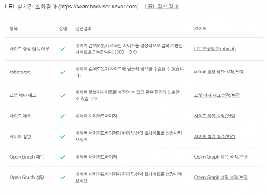This screenshot has width=267, height=195.
Task: Click the 상태 column header
Action: pyautogui.click(x=63, y=28)
